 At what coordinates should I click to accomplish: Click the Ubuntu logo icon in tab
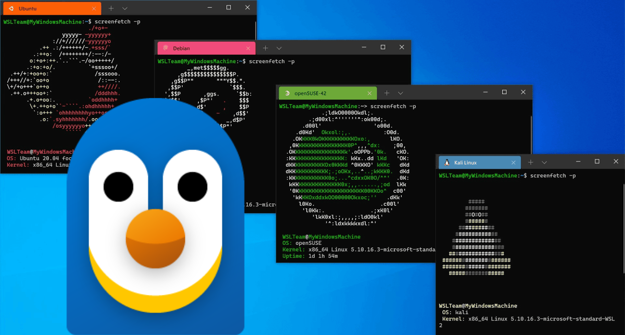(x=11, y=9)
